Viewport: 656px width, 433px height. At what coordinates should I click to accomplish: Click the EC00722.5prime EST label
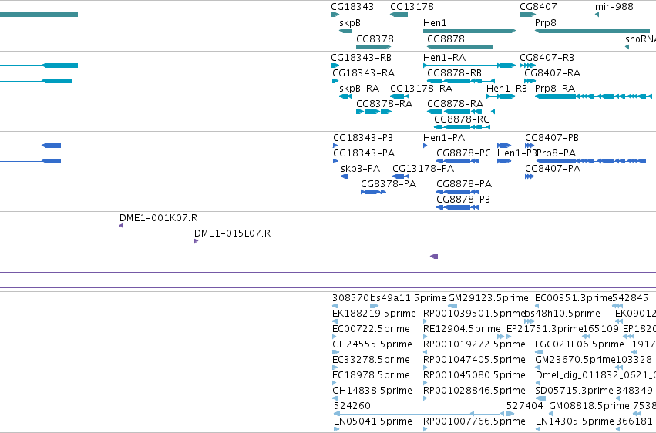click(371, 329)
